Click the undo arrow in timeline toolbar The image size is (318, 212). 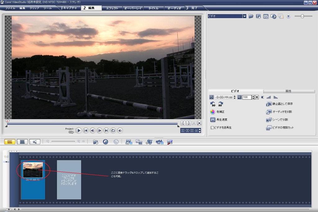pos(106,142)
